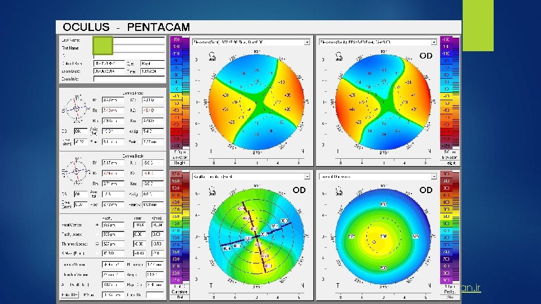Click the circle symbol beside Thinnest Location

click(x=97, y=244)
